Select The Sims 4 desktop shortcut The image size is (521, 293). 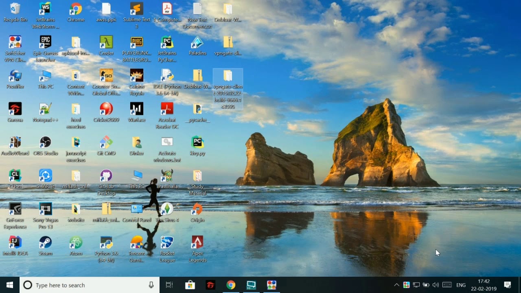[167, 212]
